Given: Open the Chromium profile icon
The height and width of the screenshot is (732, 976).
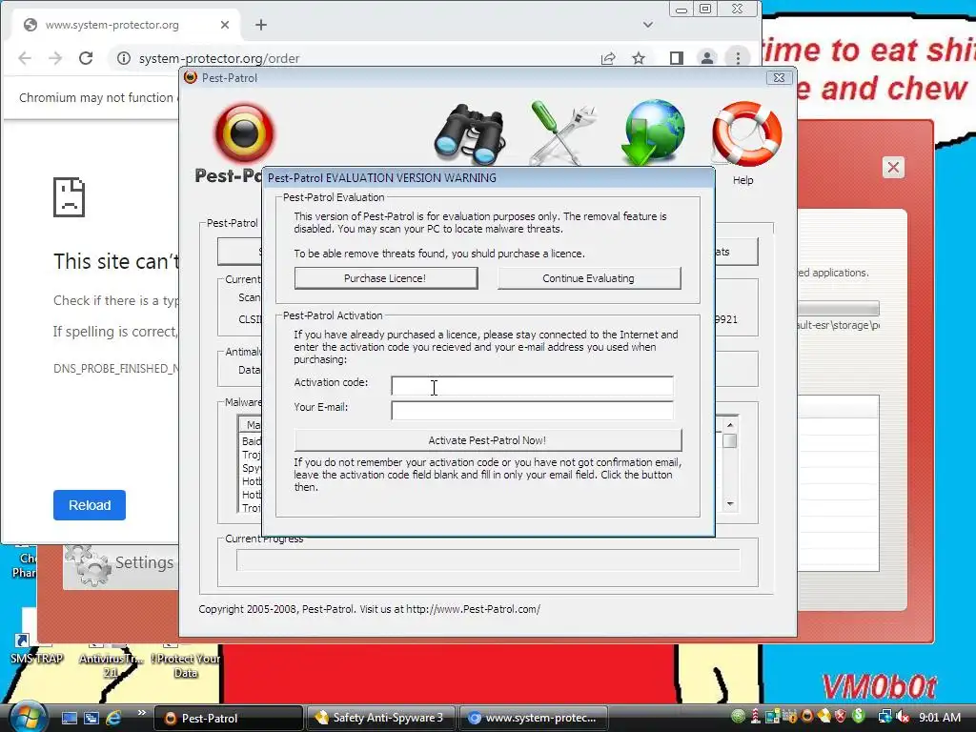Looking at the screenshot, I should pyautogui.click(x=707, y=58).
